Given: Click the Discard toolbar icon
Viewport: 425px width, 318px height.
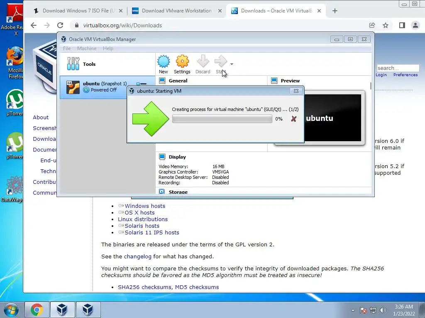Looking at the screenshot, I should [203, 64].
